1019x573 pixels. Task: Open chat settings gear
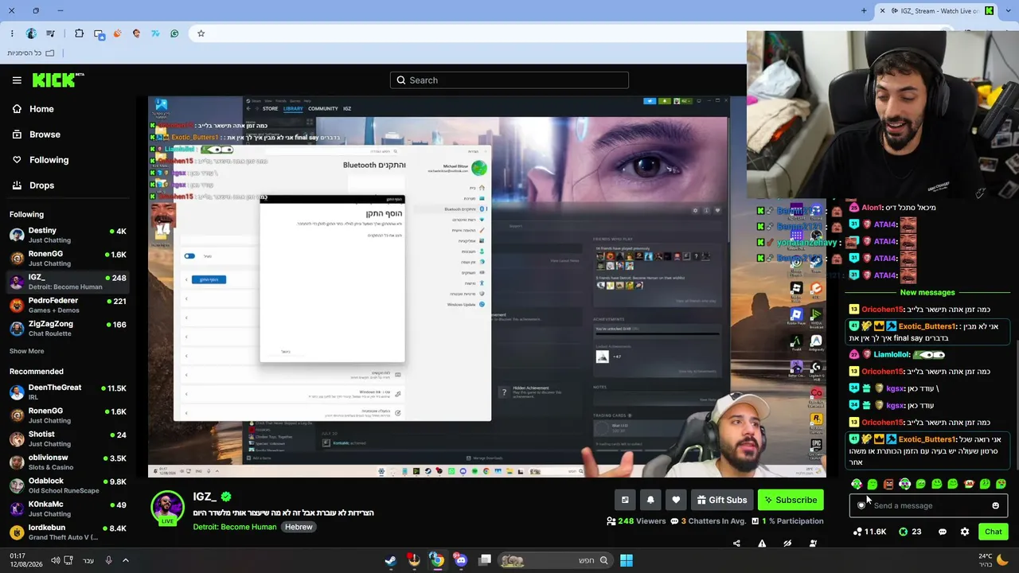coord(965,532)
